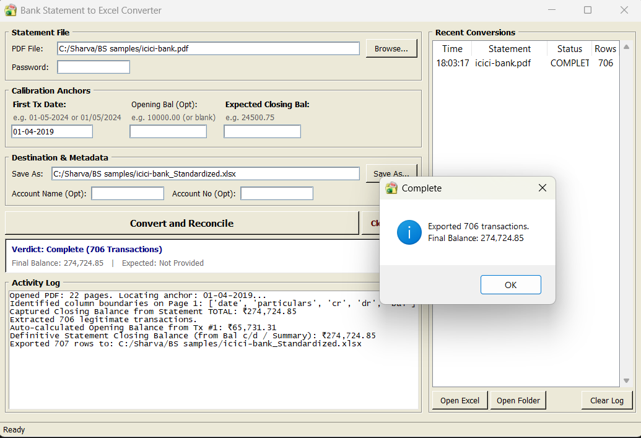Click the Open Folder button
This screenshot has height=438, width=641.
pos(518,400)
